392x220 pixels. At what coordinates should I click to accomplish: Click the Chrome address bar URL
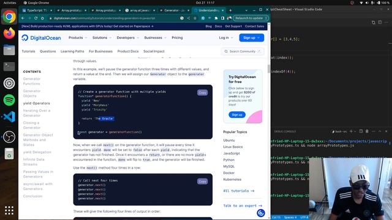tap(105, 18)
